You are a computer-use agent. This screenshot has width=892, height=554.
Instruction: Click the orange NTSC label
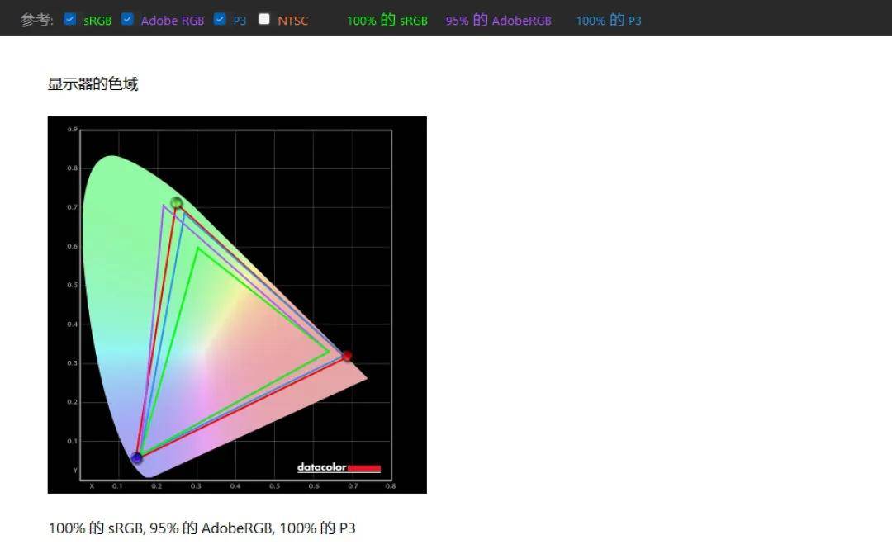293,21
